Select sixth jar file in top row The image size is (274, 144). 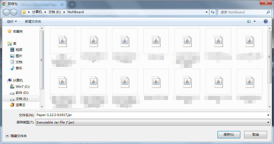(219, 41)
